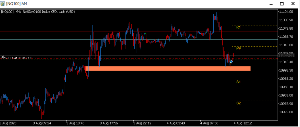Click the 3 Aug 17:56 time label

108,123
